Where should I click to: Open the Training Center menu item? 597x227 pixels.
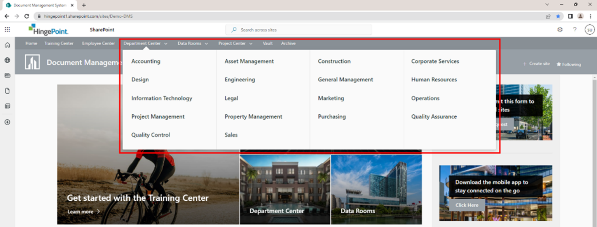(x=59, y=43)
